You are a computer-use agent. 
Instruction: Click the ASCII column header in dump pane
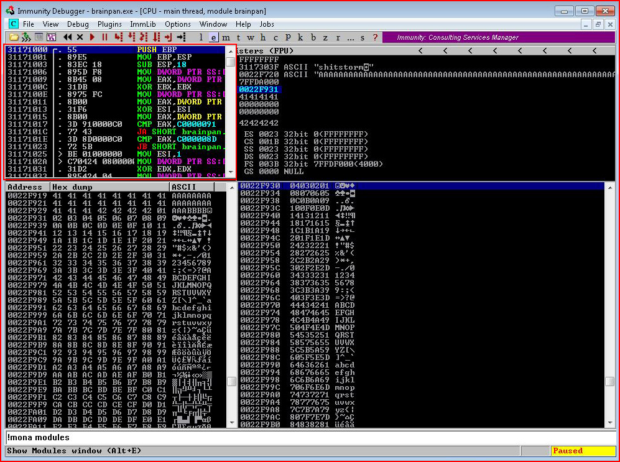pyautogui.click(x=192, y=187)
